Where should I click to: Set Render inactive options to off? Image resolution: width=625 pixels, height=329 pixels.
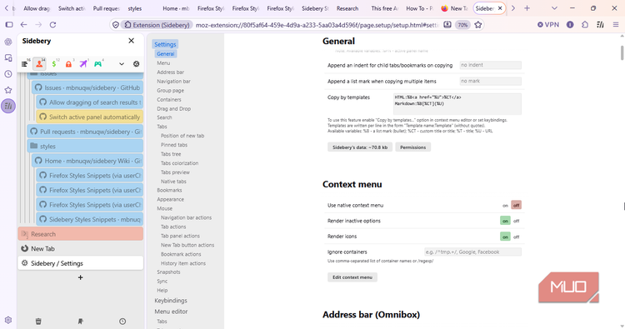[516, 221]
